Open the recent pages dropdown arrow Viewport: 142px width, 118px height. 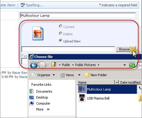click(x=48, y=65)
